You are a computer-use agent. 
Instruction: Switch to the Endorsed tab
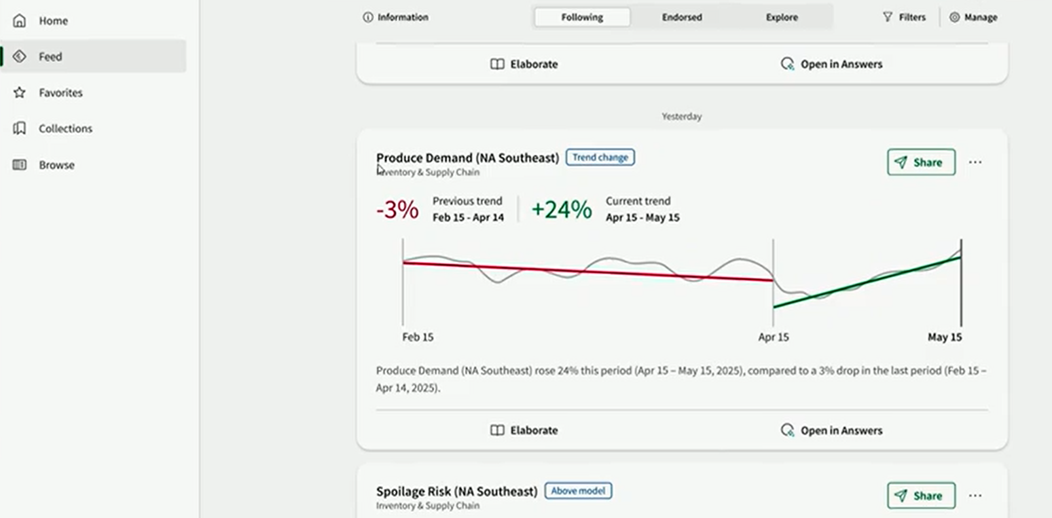[682, 17]
